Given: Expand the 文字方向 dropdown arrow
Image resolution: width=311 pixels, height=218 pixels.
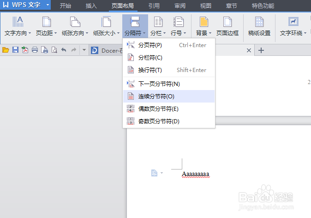Looking at the screenshot, I should [30, 33].
